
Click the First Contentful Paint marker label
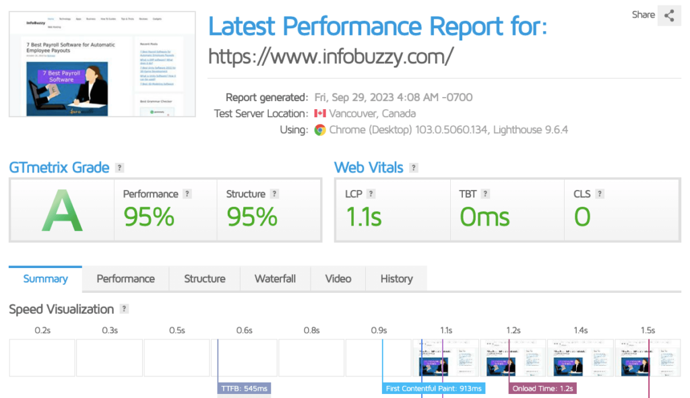click(x=433, y=389)
